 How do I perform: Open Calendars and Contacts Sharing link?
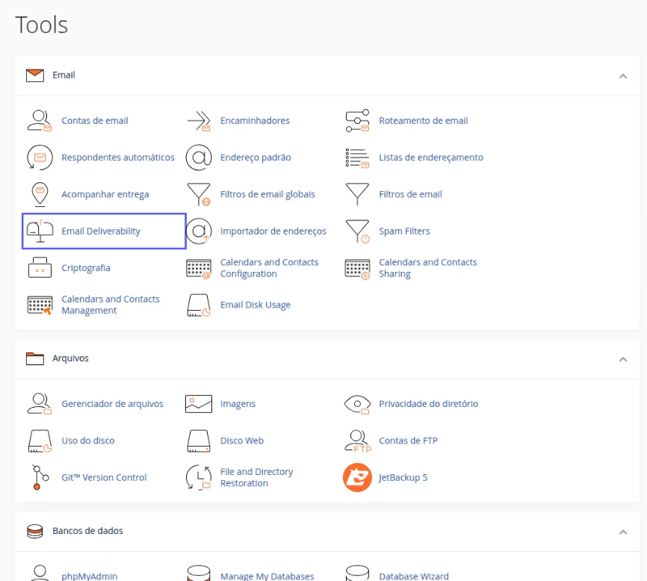point(428,268)
